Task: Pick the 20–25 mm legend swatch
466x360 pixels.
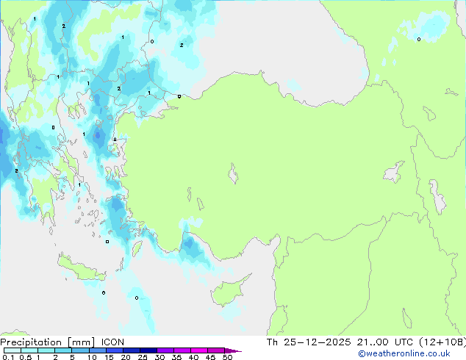Action: coord(132,350)
